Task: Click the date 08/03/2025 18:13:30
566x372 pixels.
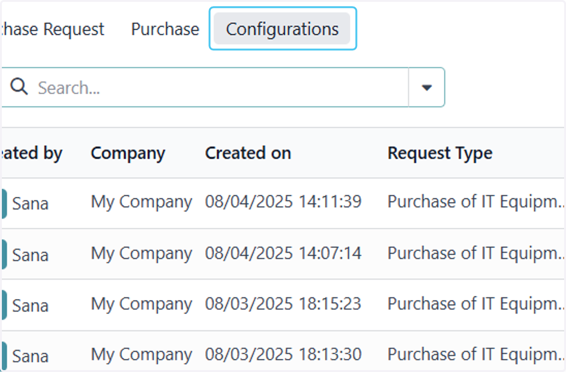Action: pyautogui.click(x=283, y=354)
